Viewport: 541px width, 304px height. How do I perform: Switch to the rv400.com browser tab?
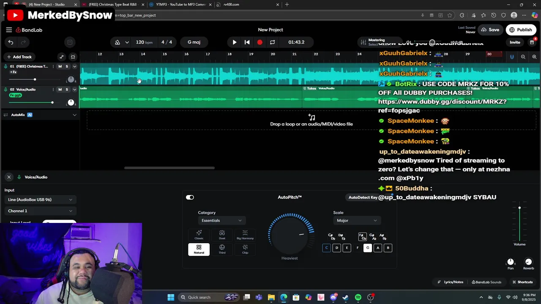pyautogui.click(x=247, y=5)
